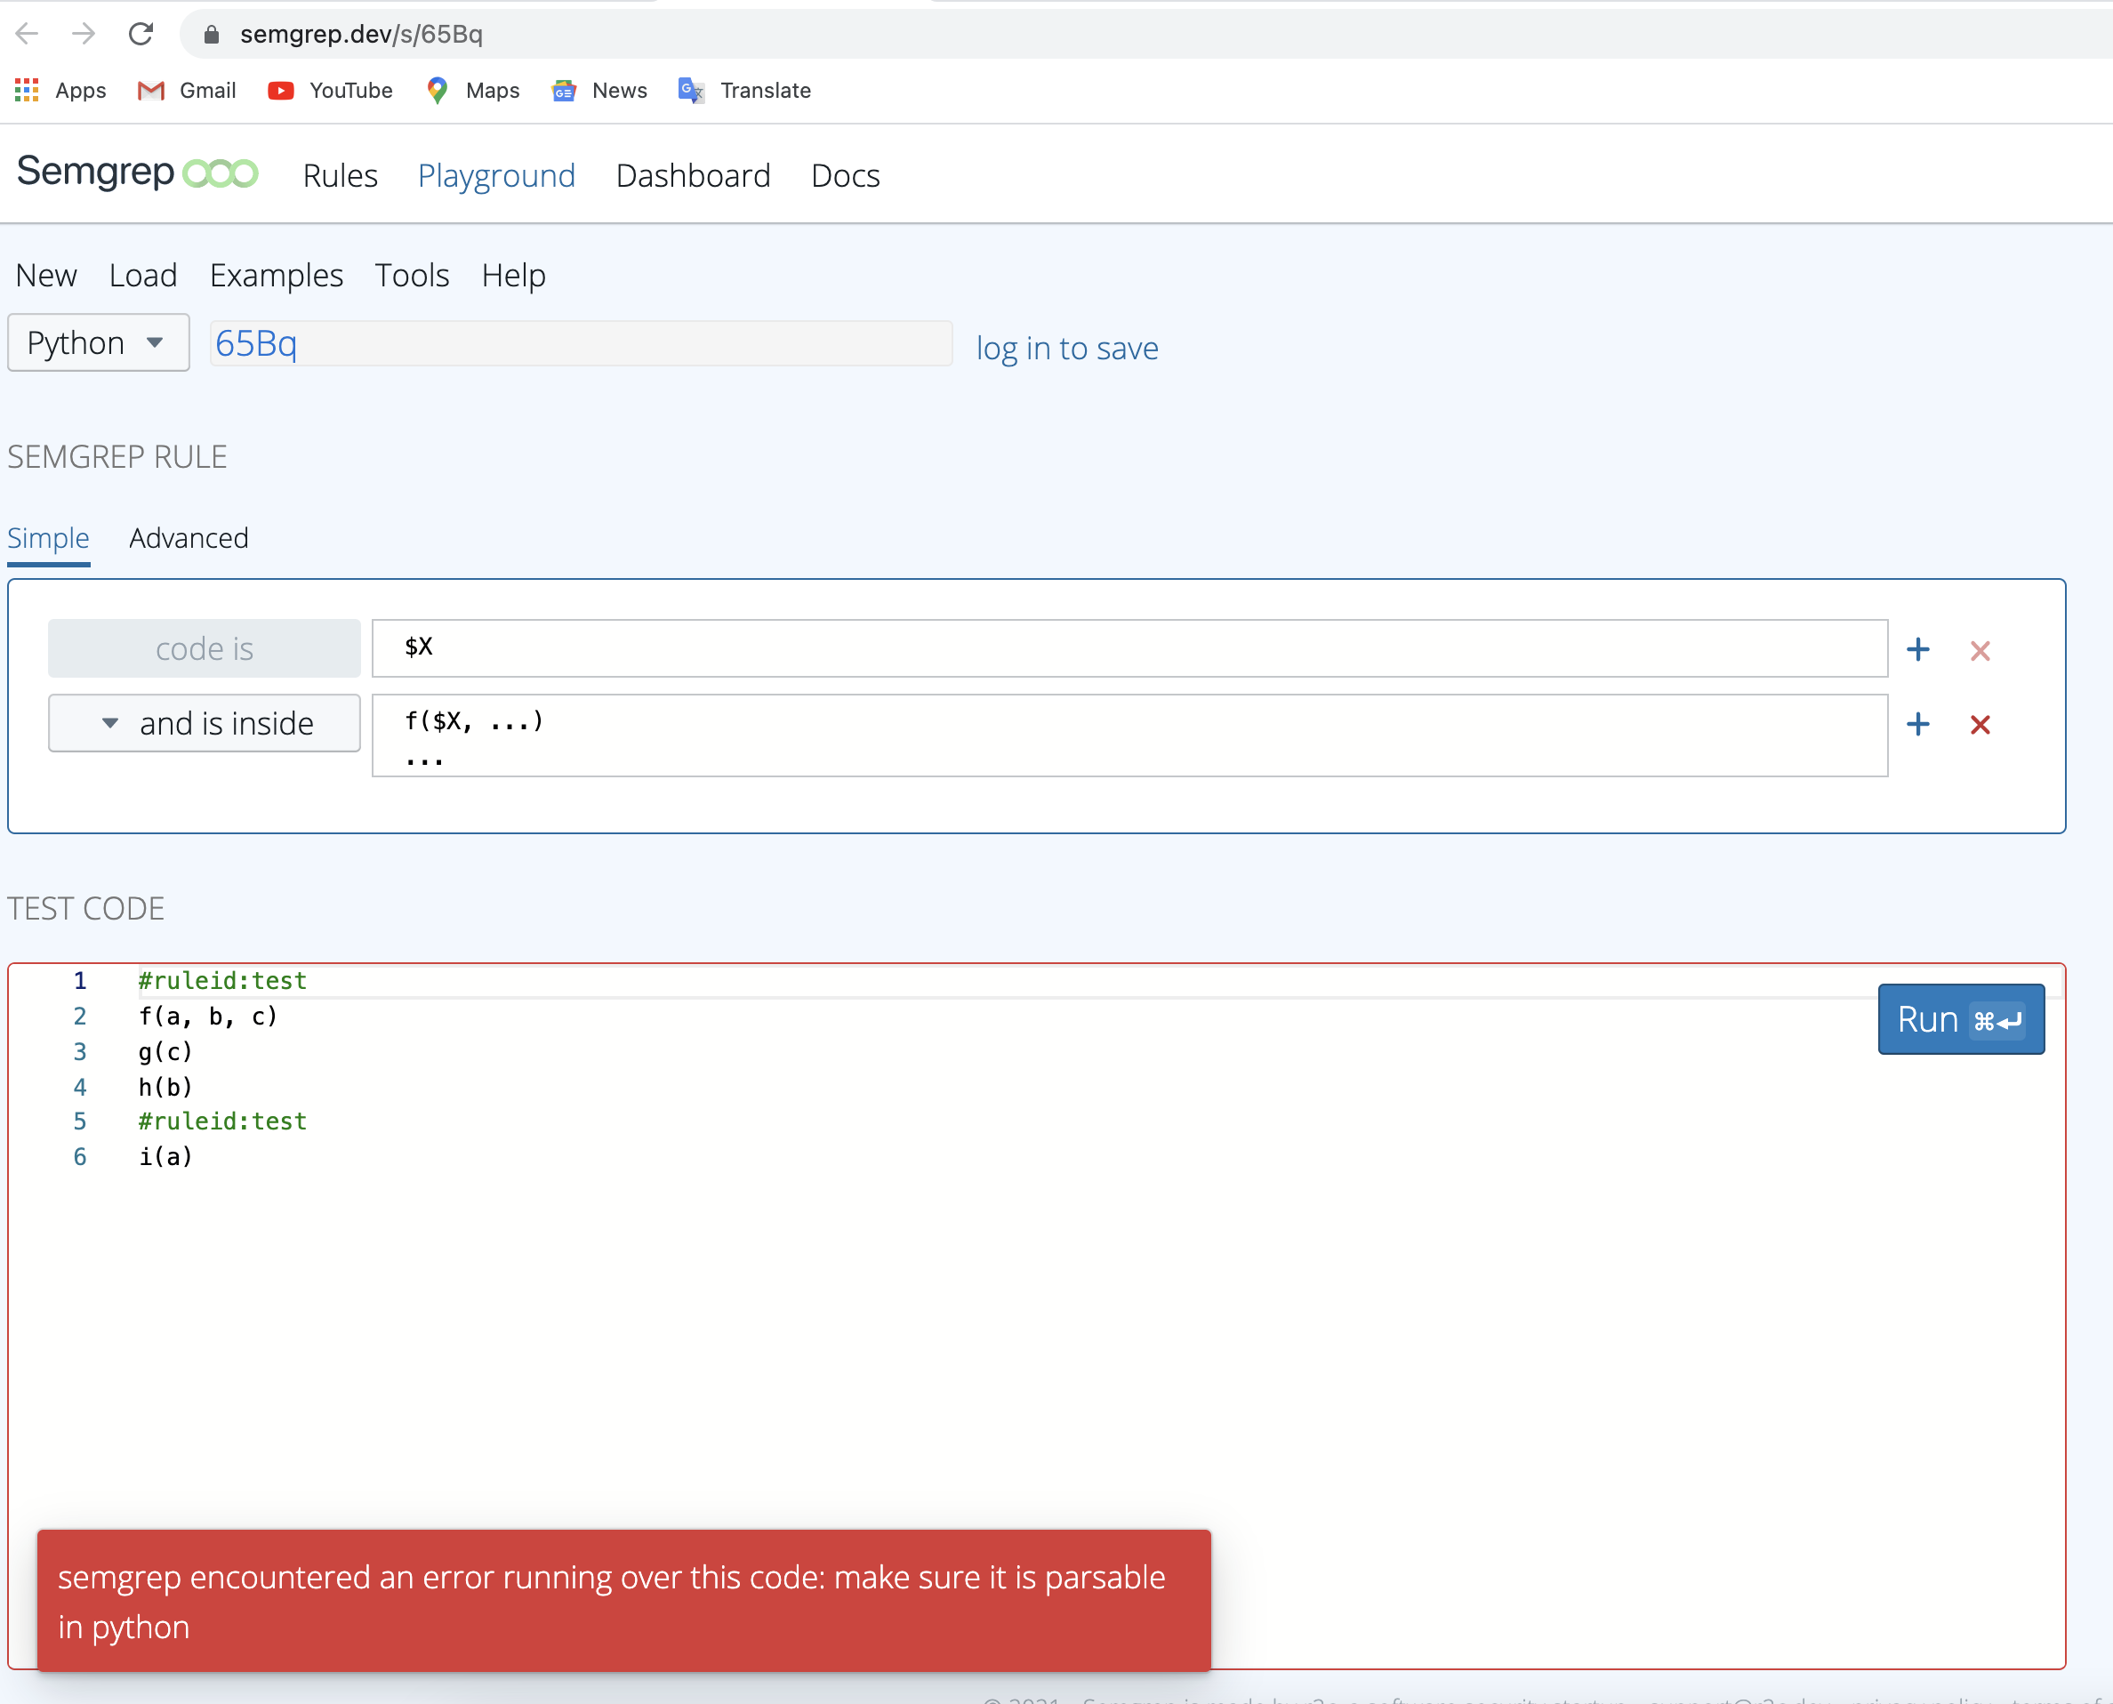Expand the 'and is inside' operator dropdown

tap(205, 723)
